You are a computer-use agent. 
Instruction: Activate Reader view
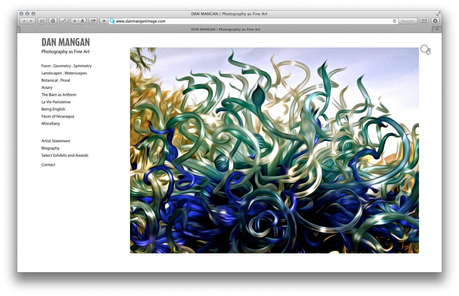coord(408,21)
